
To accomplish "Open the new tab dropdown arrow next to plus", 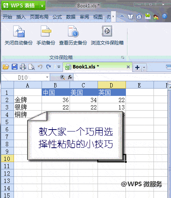I will [x=144, y=67].
